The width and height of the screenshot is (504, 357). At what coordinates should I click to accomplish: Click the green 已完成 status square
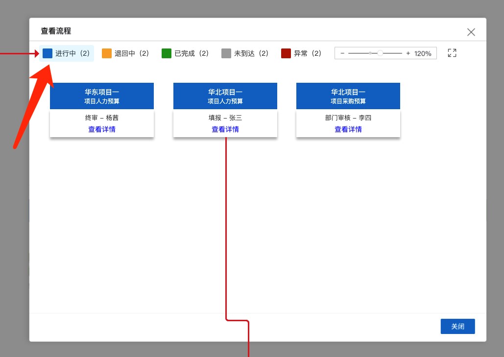(x=167, y=53)
